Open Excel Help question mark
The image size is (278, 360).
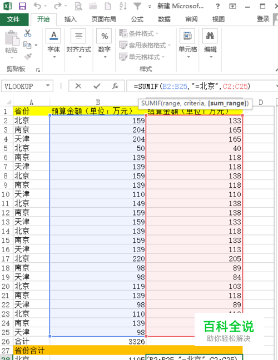(217, 6)
